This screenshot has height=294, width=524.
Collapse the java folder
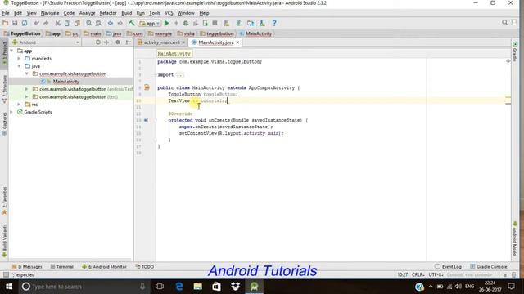tap(19, 66)
